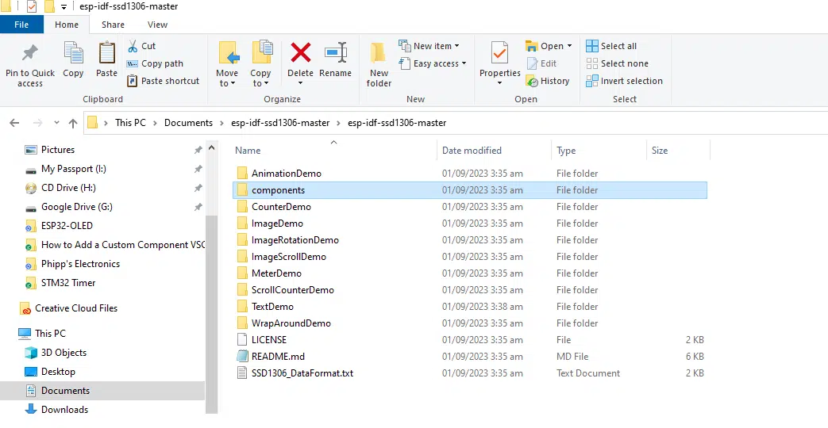The width and height of the screenshot is (828, 428).
Task: Click the Edit button in Open group
Action: tap(541, 63)
